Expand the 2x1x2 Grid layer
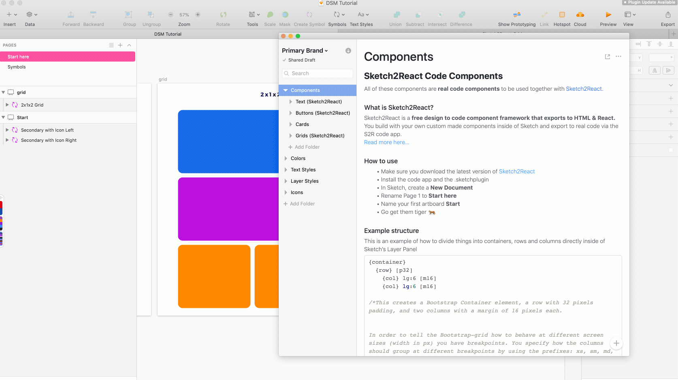Screen dimensions: 678x380 [x=7, y=105]
